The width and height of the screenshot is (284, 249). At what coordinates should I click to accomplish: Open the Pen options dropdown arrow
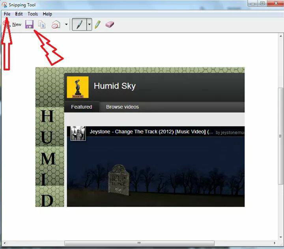(x=90, y=24)
